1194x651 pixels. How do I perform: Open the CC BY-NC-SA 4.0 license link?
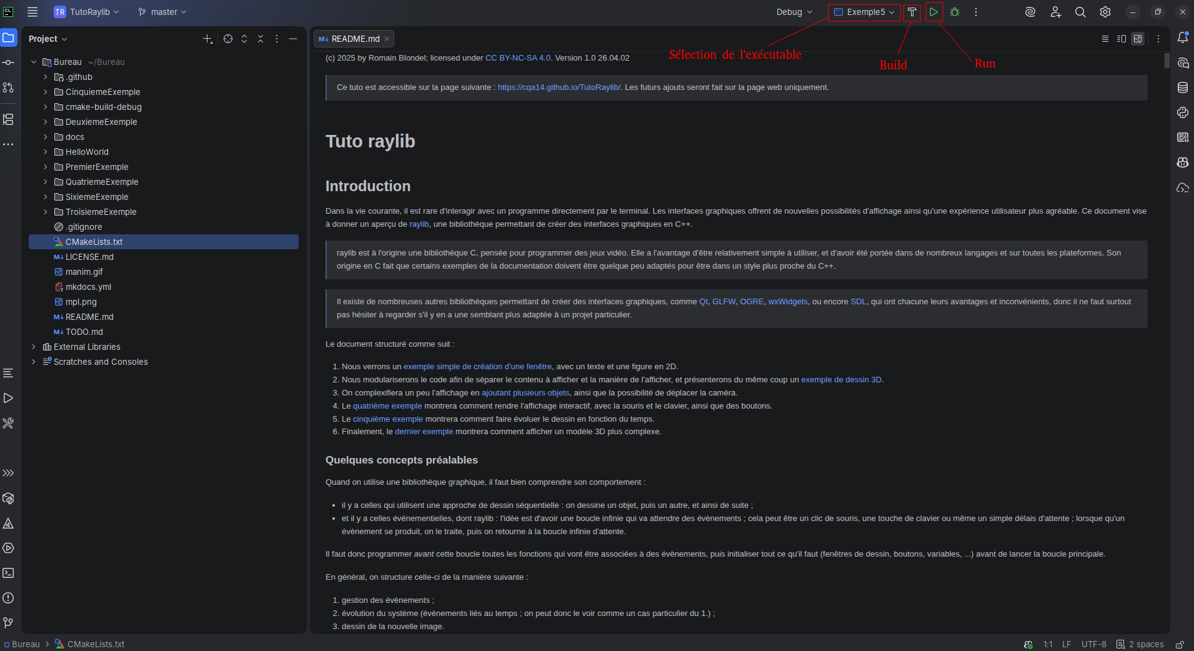click(x=518, y=57)
